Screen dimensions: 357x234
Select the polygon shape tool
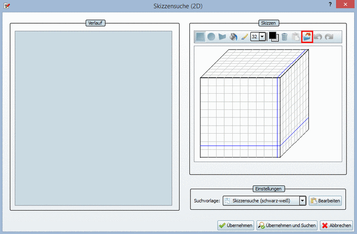222,37
